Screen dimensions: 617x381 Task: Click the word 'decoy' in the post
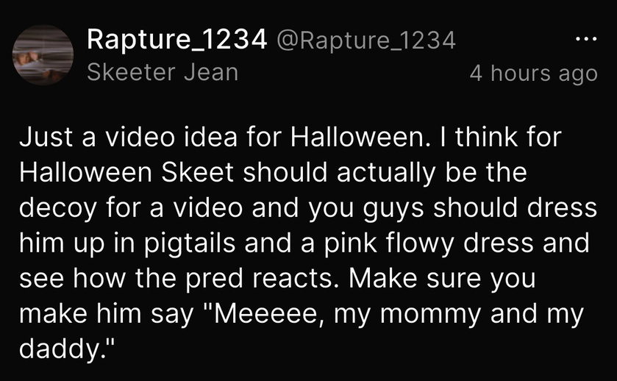pyautogui.click(x=58, y=209)
